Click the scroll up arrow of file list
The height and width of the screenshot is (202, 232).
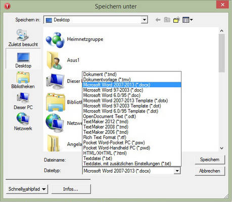[x=222, y=31]
